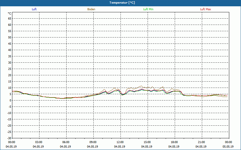This screenshot has width=241, height=150.
Task: Click the red Luft Max legend label
Action: click(205, 9)
